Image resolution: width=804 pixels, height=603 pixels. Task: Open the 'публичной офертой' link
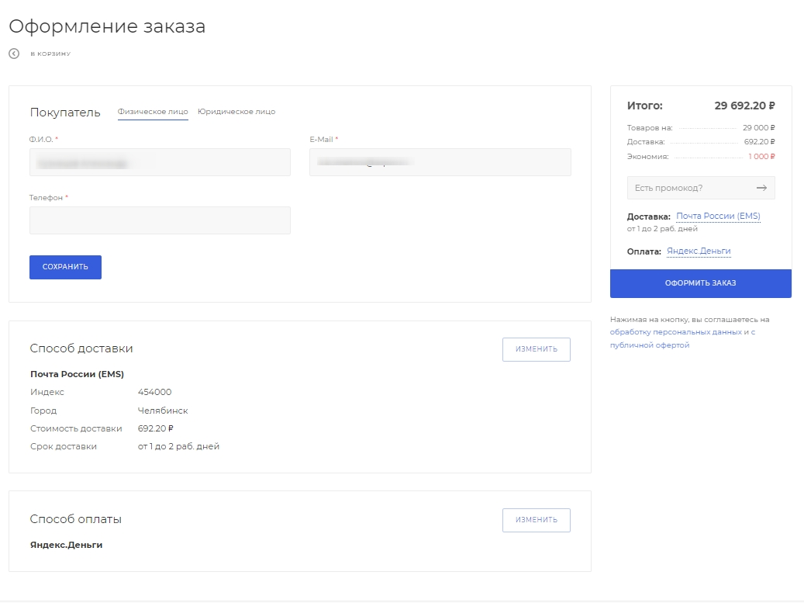point(650,345)
